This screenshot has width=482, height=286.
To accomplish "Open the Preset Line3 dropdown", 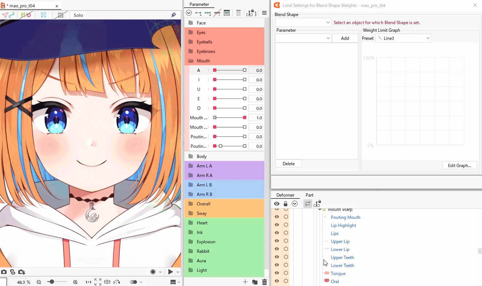I will (403, 38).
